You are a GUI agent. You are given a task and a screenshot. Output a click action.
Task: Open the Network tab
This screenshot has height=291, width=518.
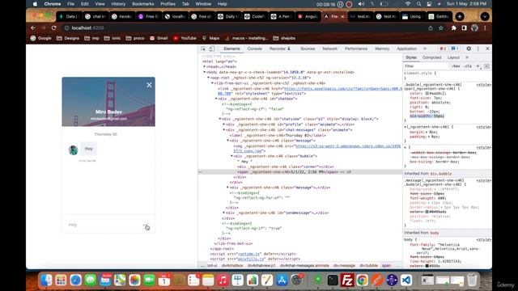pyautogui.click(x=329, y=48)
